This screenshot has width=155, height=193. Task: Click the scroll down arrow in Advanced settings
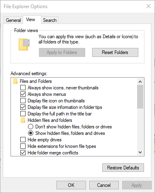(140, 152)
